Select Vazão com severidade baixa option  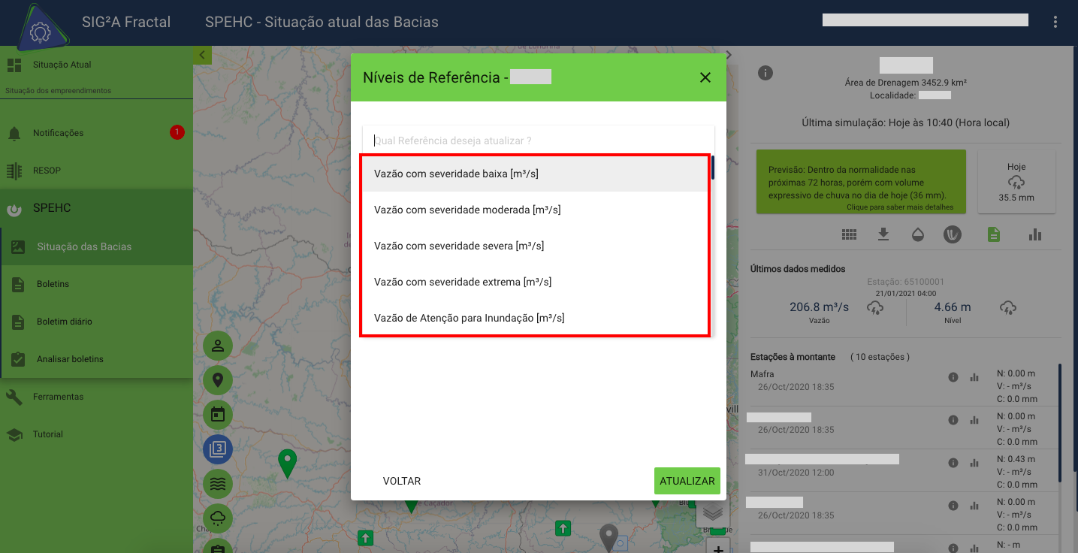tap(457, 172)
